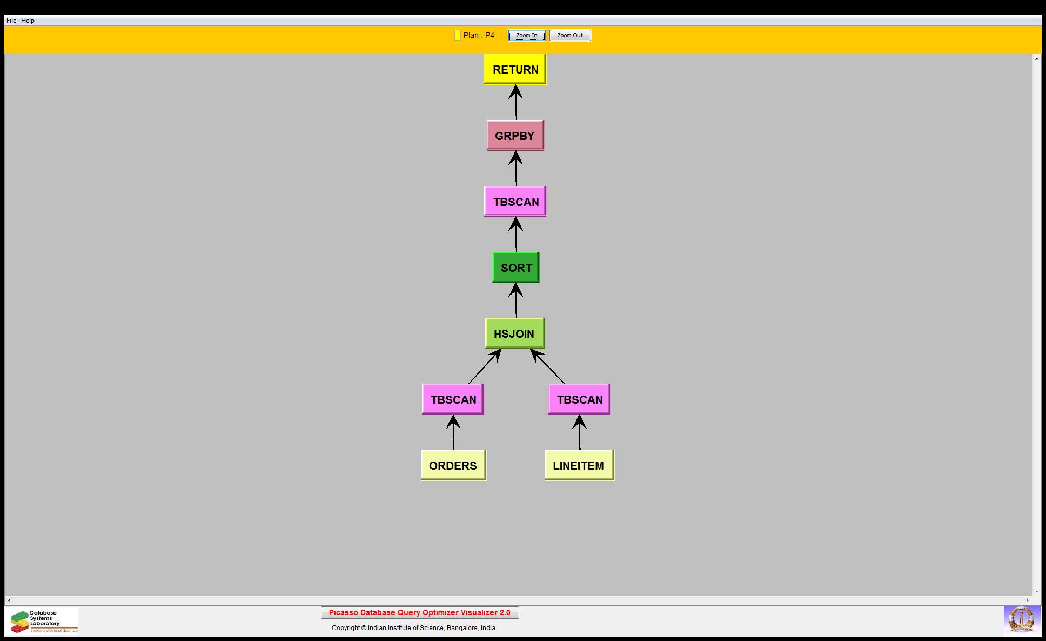The image size is (1046, 641).
Task: Select the GRPBY operator node
Action: [x=515, y=136]
